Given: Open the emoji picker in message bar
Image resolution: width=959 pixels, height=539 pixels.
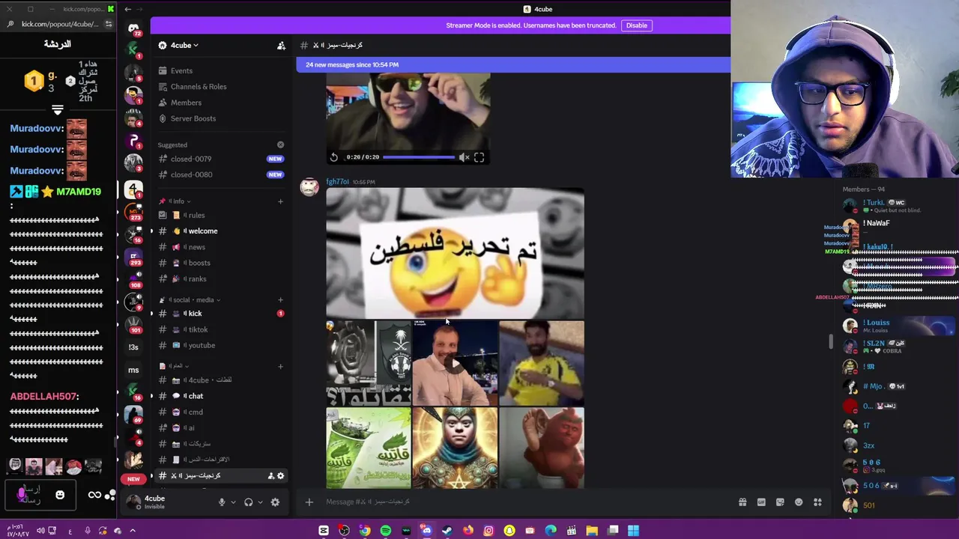Looking at the screenshot, I should click(799, 502).
